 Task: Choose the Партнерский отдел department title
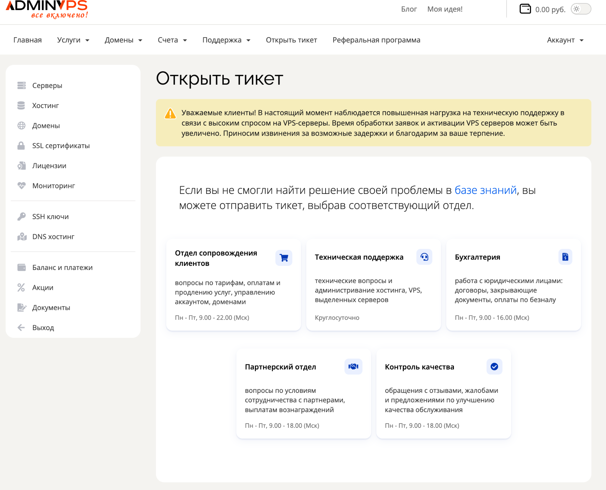[281, 367]
